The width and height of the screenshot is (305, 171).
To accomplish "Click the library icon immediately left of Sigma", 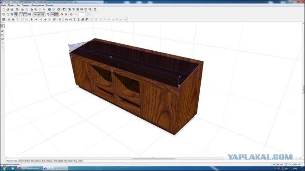I will [x=90, y=9].
